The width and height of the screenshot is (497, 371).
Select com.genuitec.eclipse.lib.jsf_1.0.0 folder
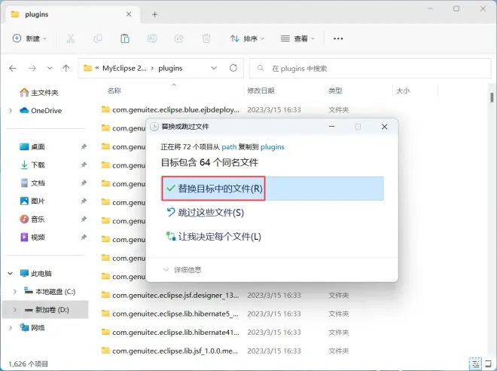pos(170,351)
